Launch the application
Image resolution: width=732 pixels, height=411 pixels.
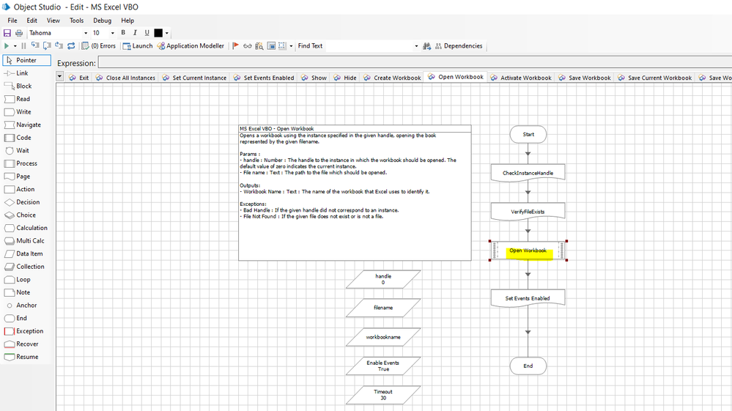[x=138, y=45]
